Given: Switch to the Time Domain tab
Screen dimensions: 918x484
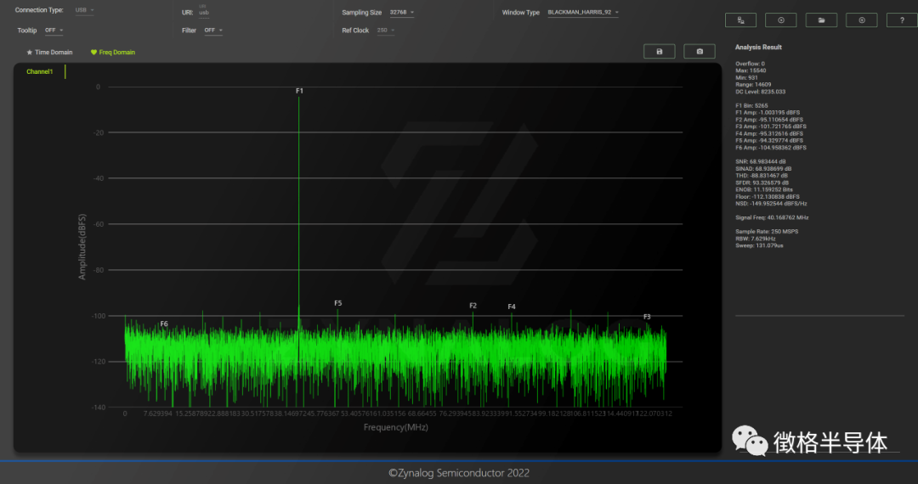Looking at the screenshot, I should click(x=53, y=53).
